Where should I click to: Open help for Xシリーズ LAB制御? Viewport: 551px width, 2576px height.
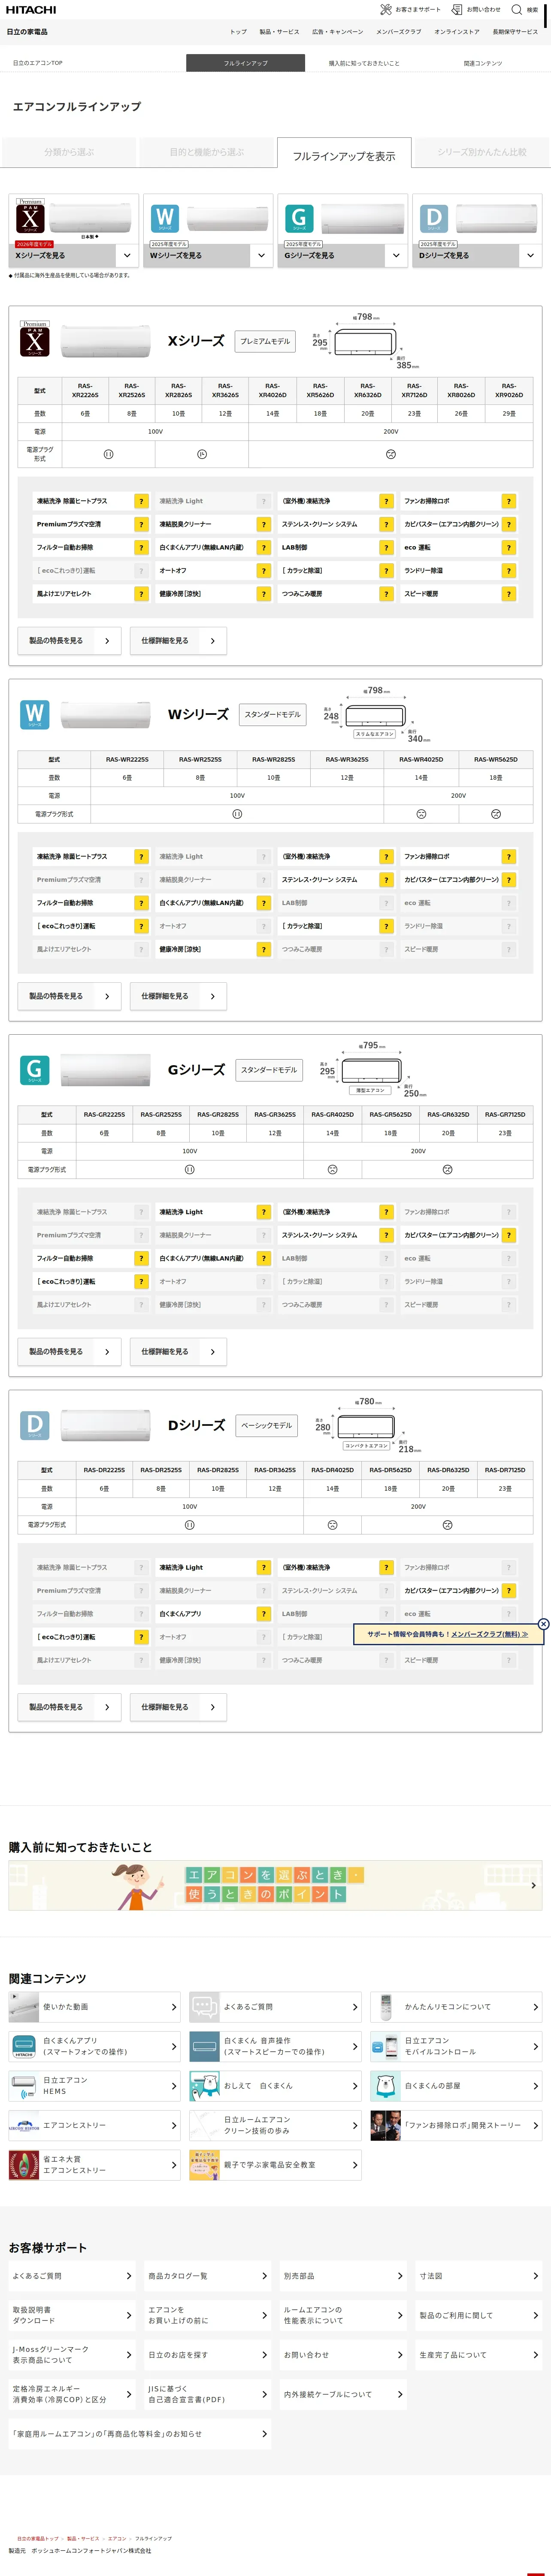pyautogui.click(x=386, y=547)
